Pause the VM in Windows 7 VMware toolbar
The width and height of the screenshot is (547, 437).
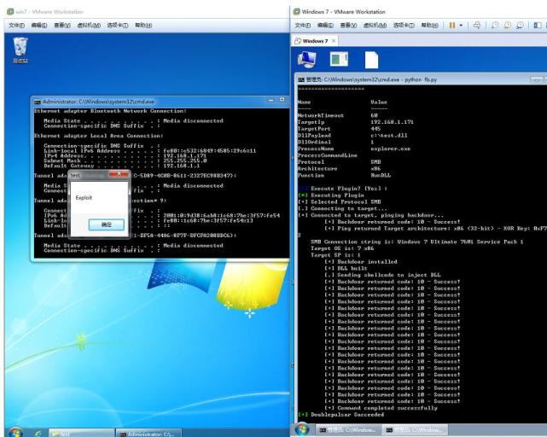(452, 25)
